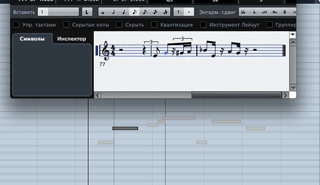320x185 pixels.
Task: Apply double flat enharmonic shift
Action: pos(243,12)
